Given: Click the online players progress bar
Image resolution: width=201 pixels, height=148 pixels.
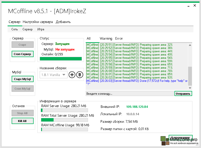Looking at the screenshot, I should [61, 59].
